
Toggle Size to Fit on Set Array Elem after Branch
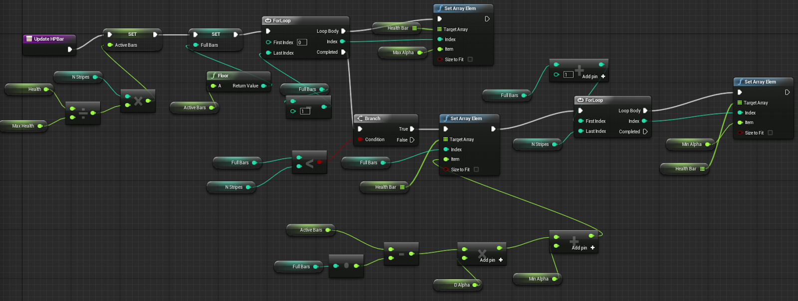476,169
